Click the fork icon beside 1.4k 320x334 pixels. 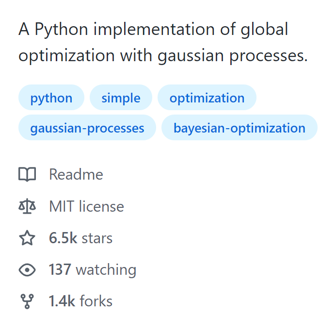point(27,301)
